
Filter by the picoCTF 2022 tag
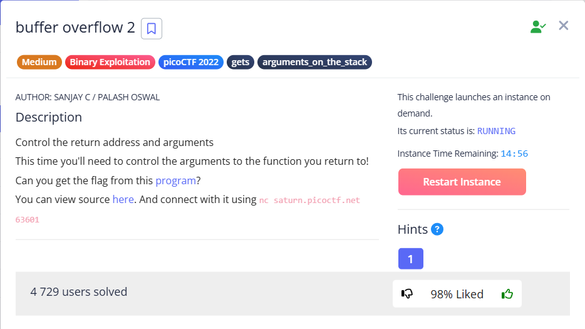point(191,62)
